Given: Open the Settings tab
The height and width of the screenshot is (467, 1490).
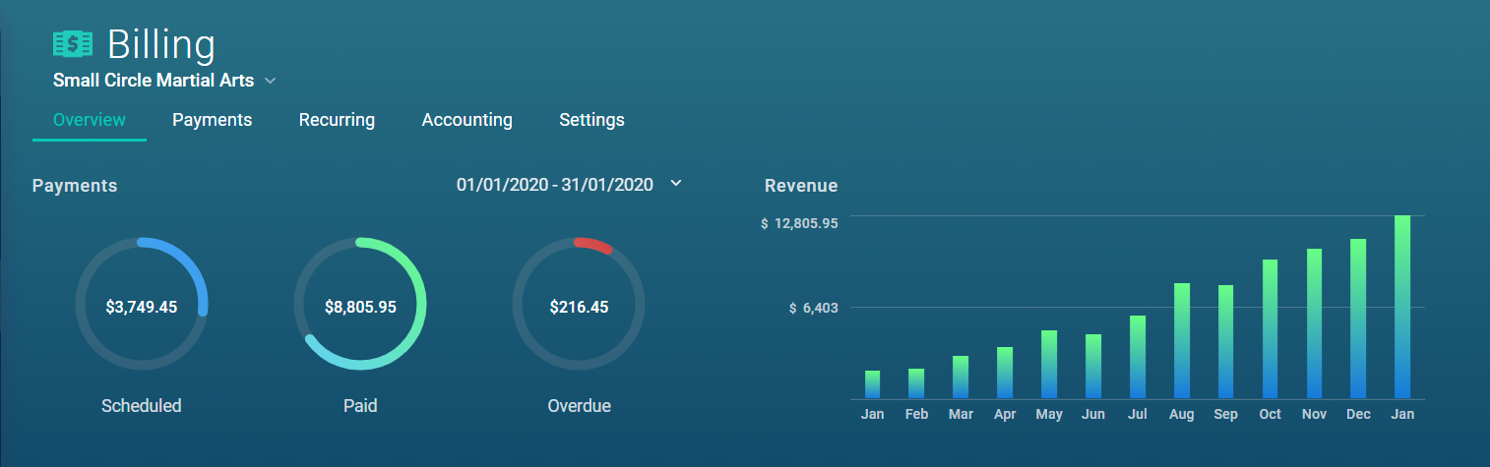Looking at the screenshot, I should pos(591,120).
